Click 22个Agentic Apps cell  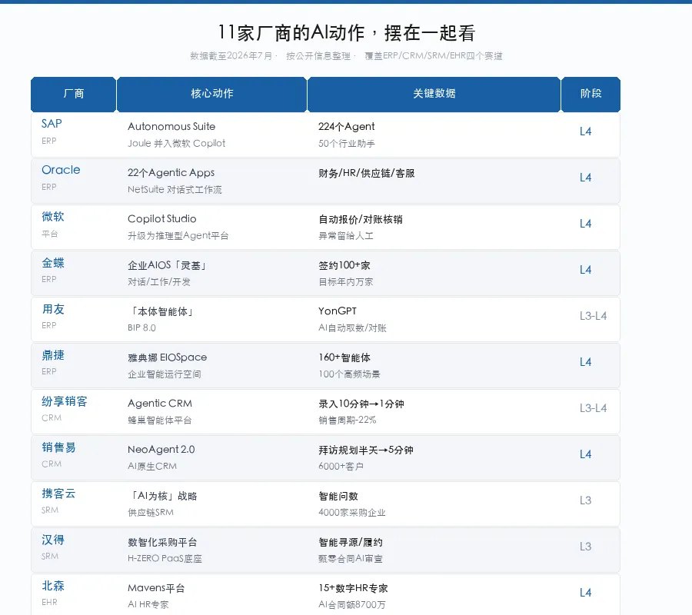click(171, 173)
